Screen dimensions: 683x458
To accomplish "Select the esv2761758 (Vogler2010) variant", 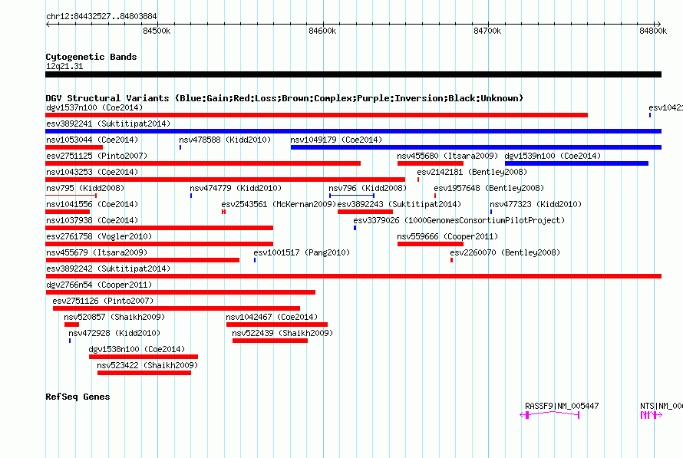I will 99,236.
